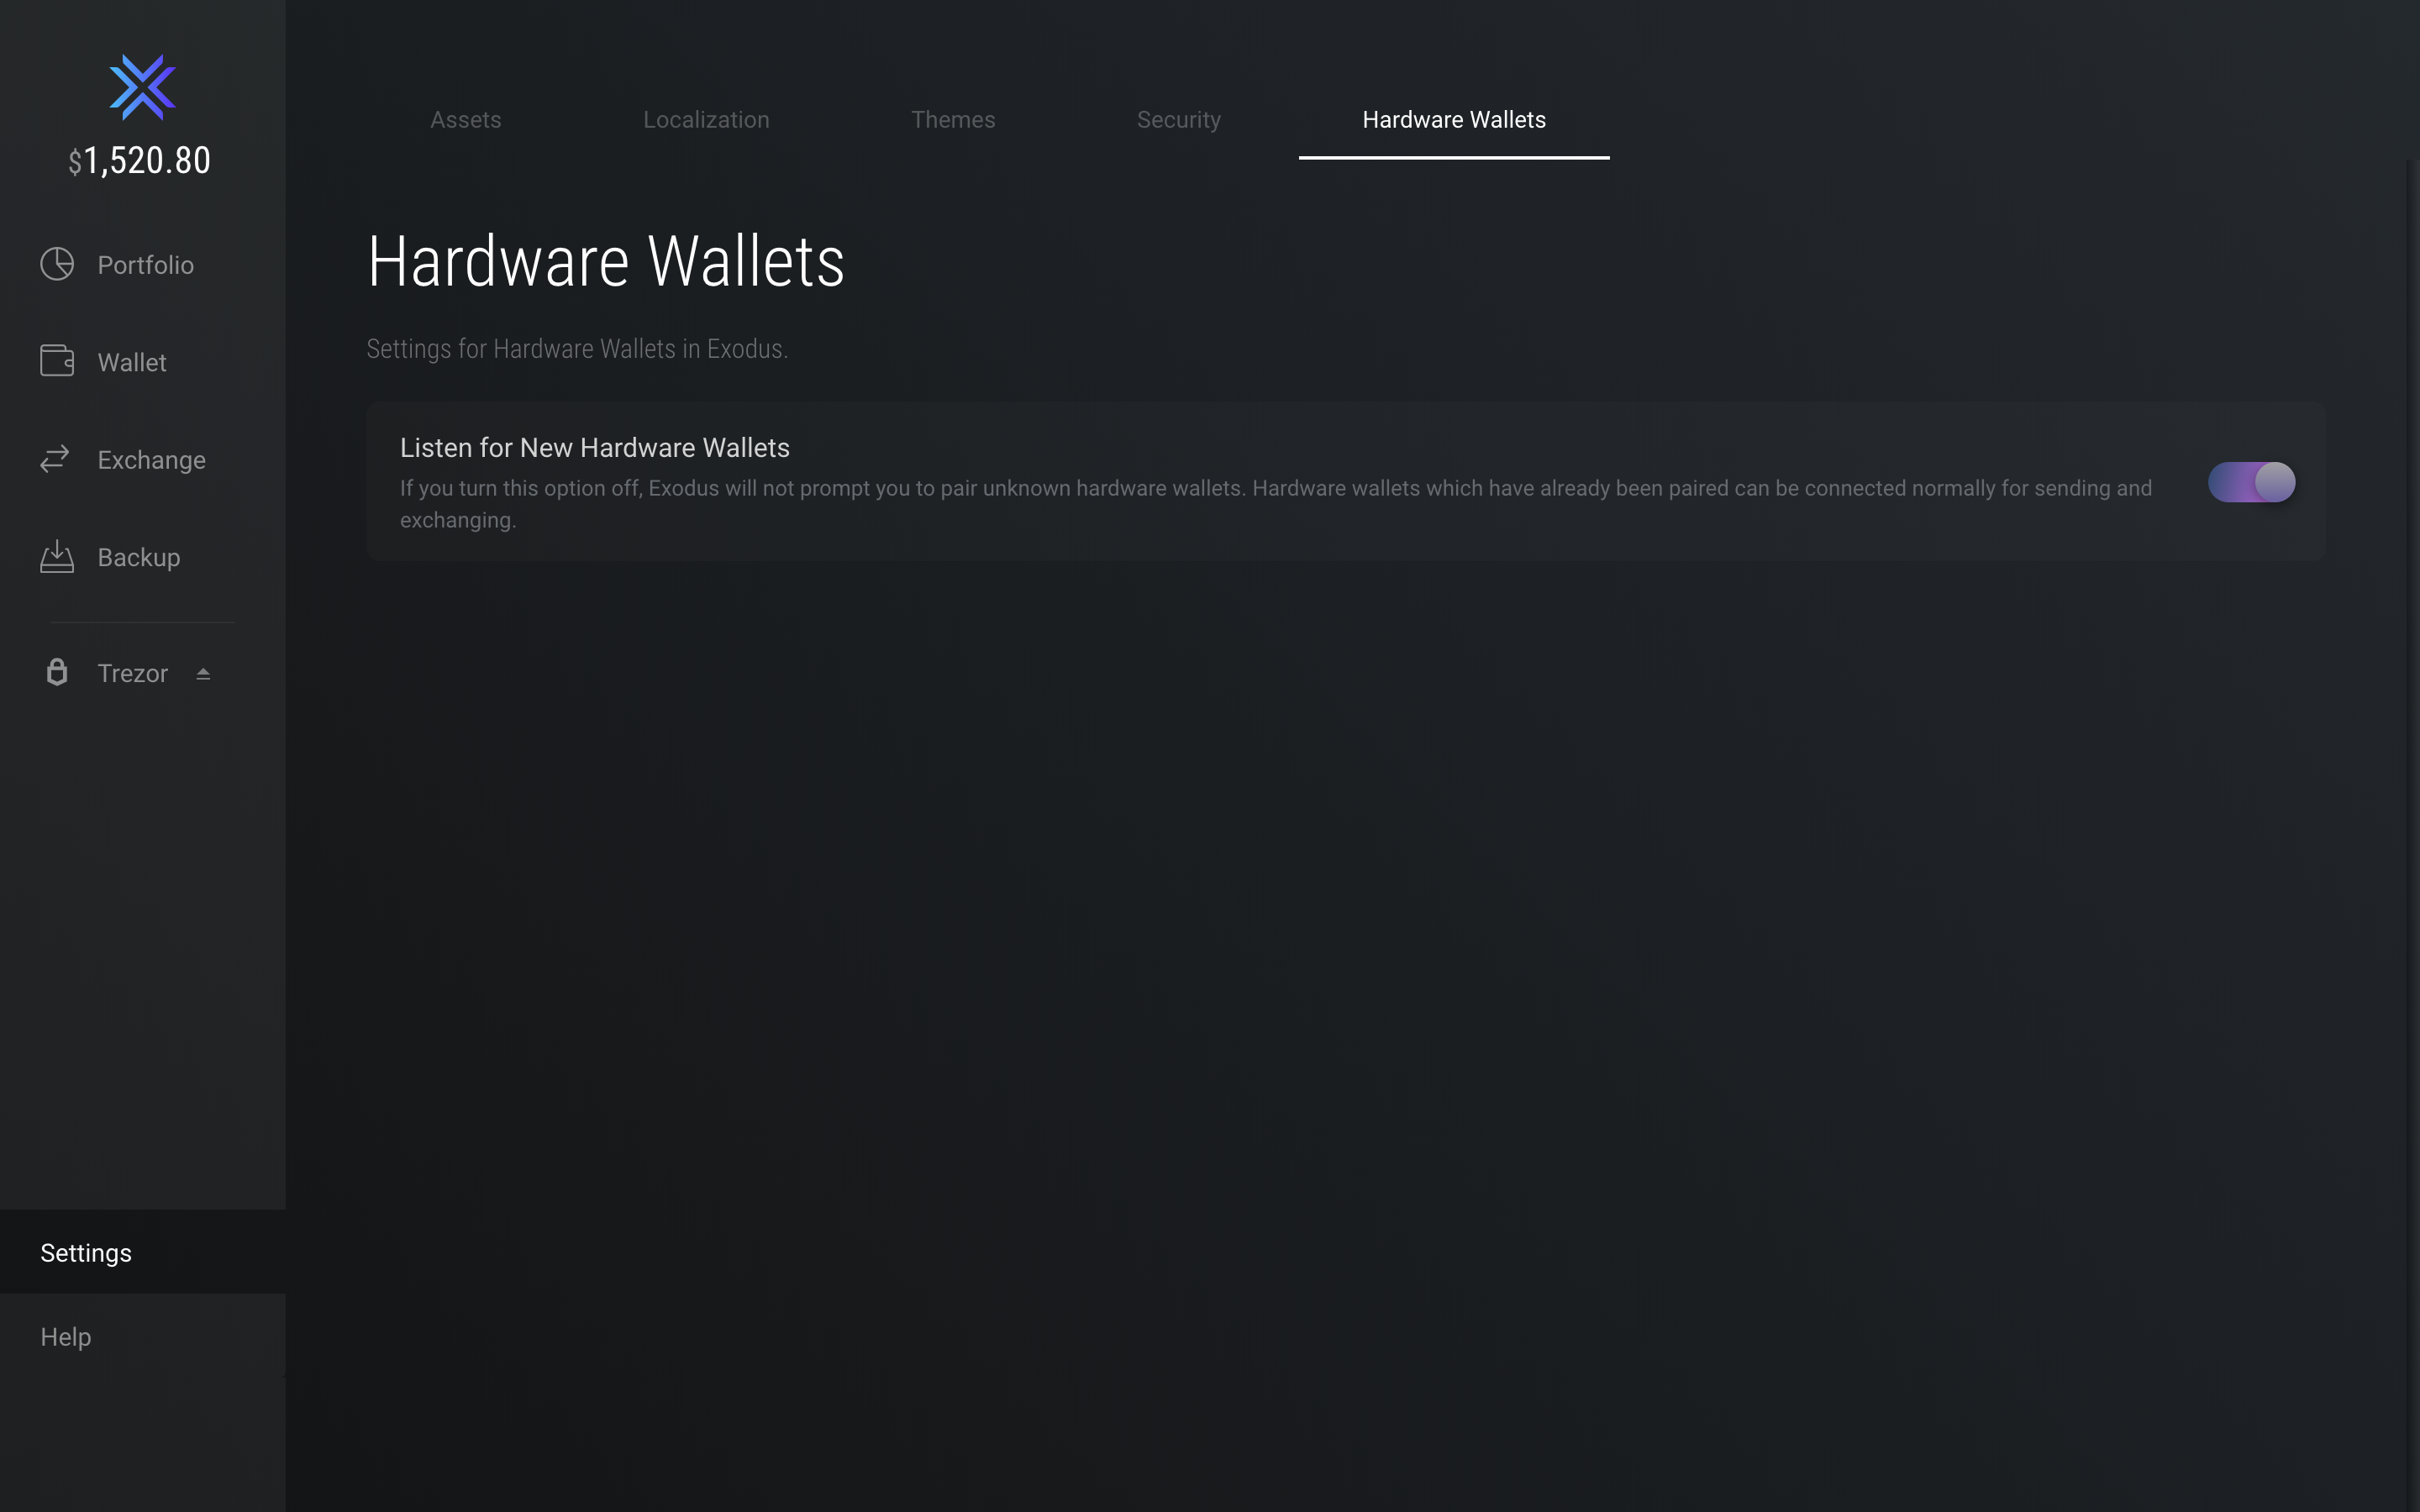Open Settings in the sidebar
Image resolution: width=2420 pixels, height=1512 pixels.
click(x=143, y=1252)
